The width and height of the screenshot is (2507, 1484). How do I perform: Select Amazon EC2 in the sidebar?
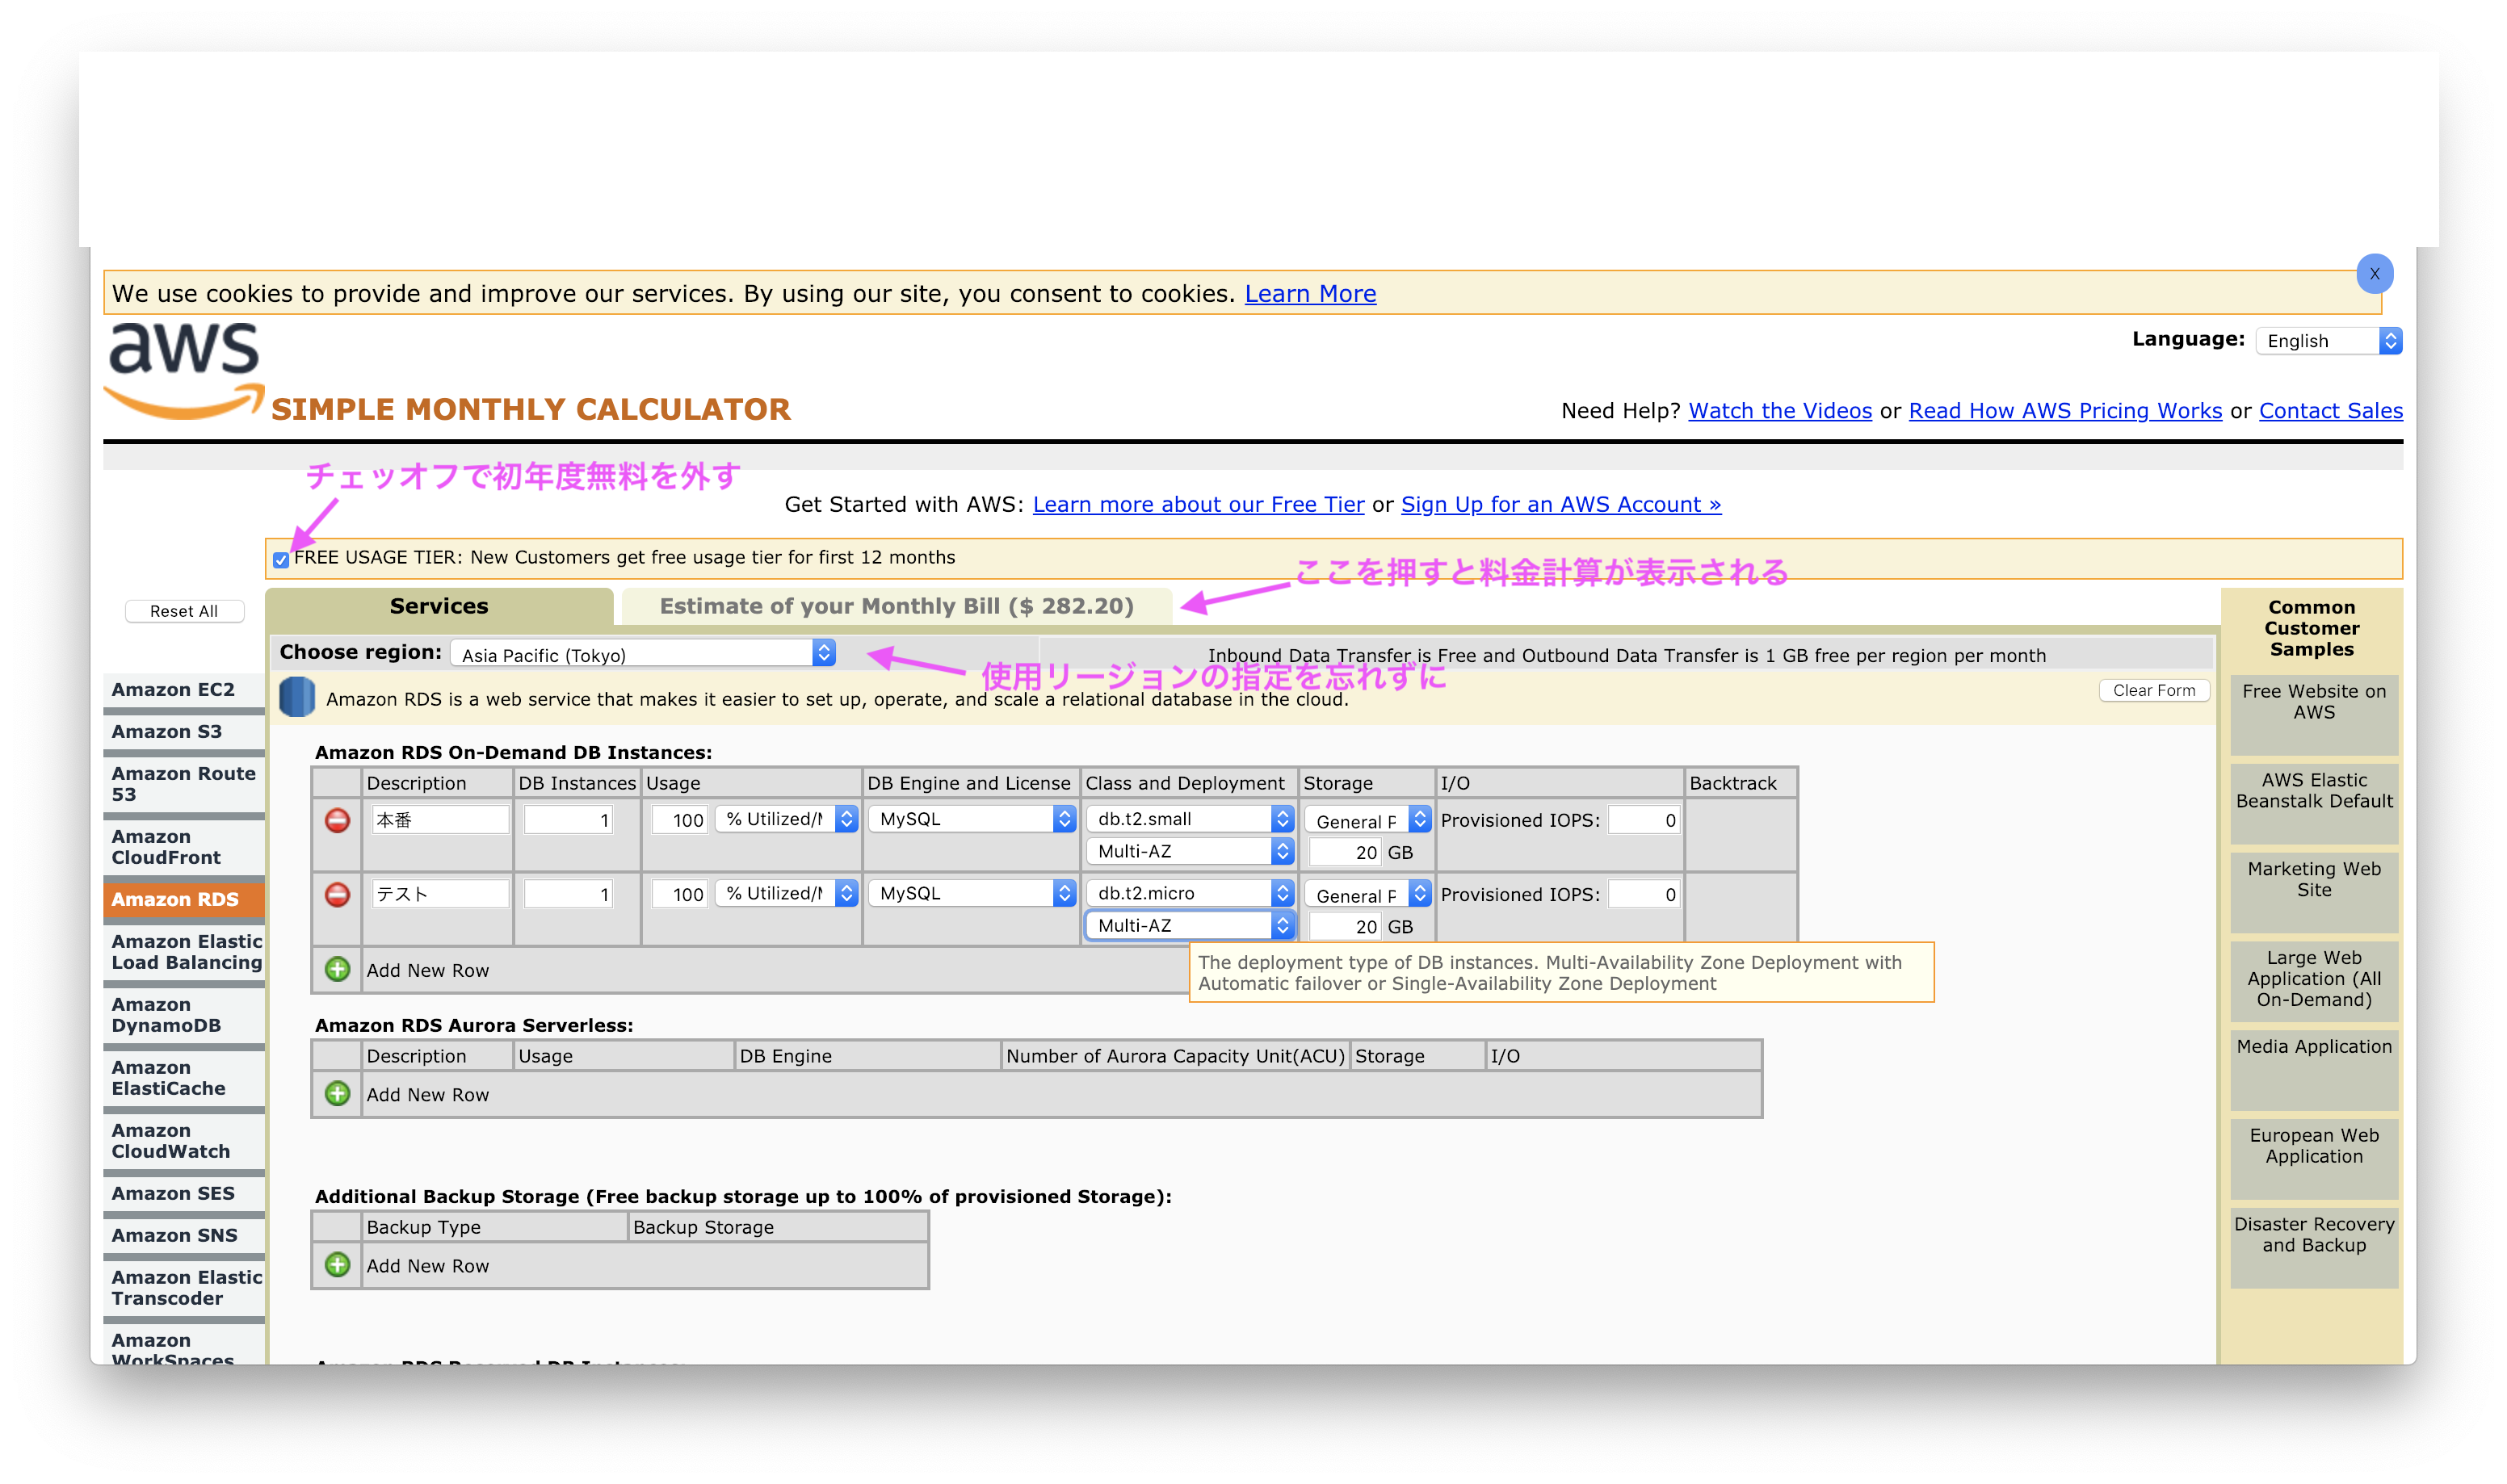tap(173, 689)
